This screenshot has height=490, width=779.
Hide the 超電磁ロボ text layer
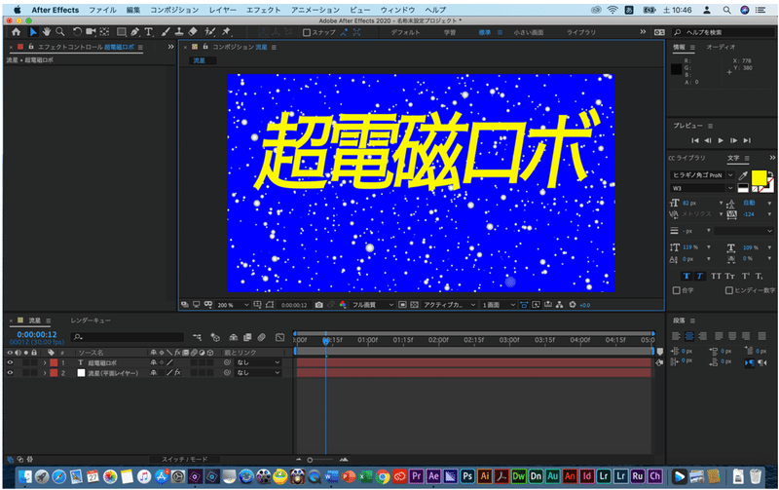click(10, 362)
